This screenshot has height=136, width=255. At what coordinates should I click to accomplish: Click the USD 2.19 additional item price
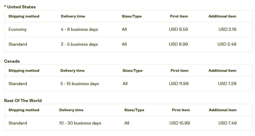[x=227, y=29]
